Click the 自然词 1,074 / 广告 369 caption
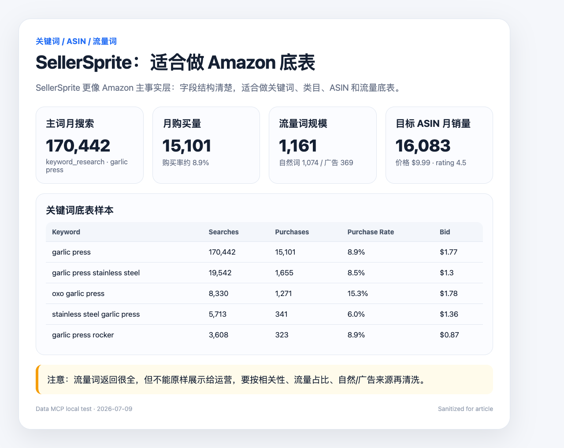Image resolution: width=564 pixels, height=448 pixels. point(316,163)
